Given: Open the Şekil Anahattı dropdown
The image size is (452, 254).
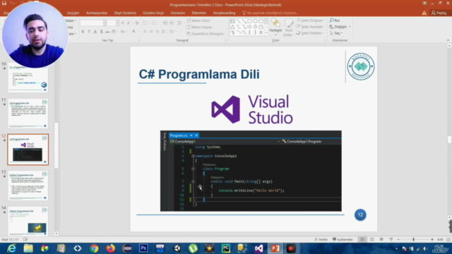Looking at the screenshot, I should pyautogui.click(x=311, y=27).
